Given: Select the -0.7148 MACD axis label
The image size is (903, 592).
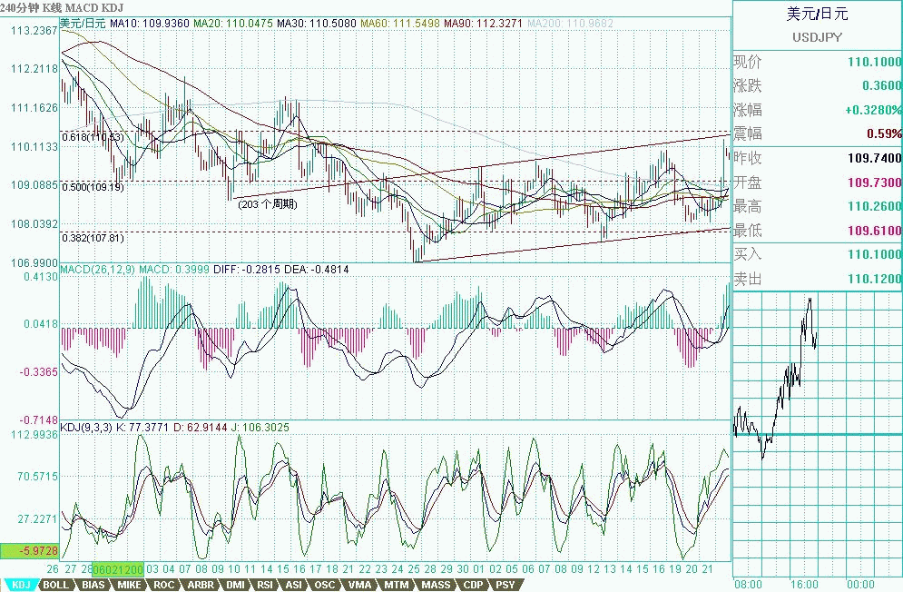Looking at the screenshot, I should 39,419.
